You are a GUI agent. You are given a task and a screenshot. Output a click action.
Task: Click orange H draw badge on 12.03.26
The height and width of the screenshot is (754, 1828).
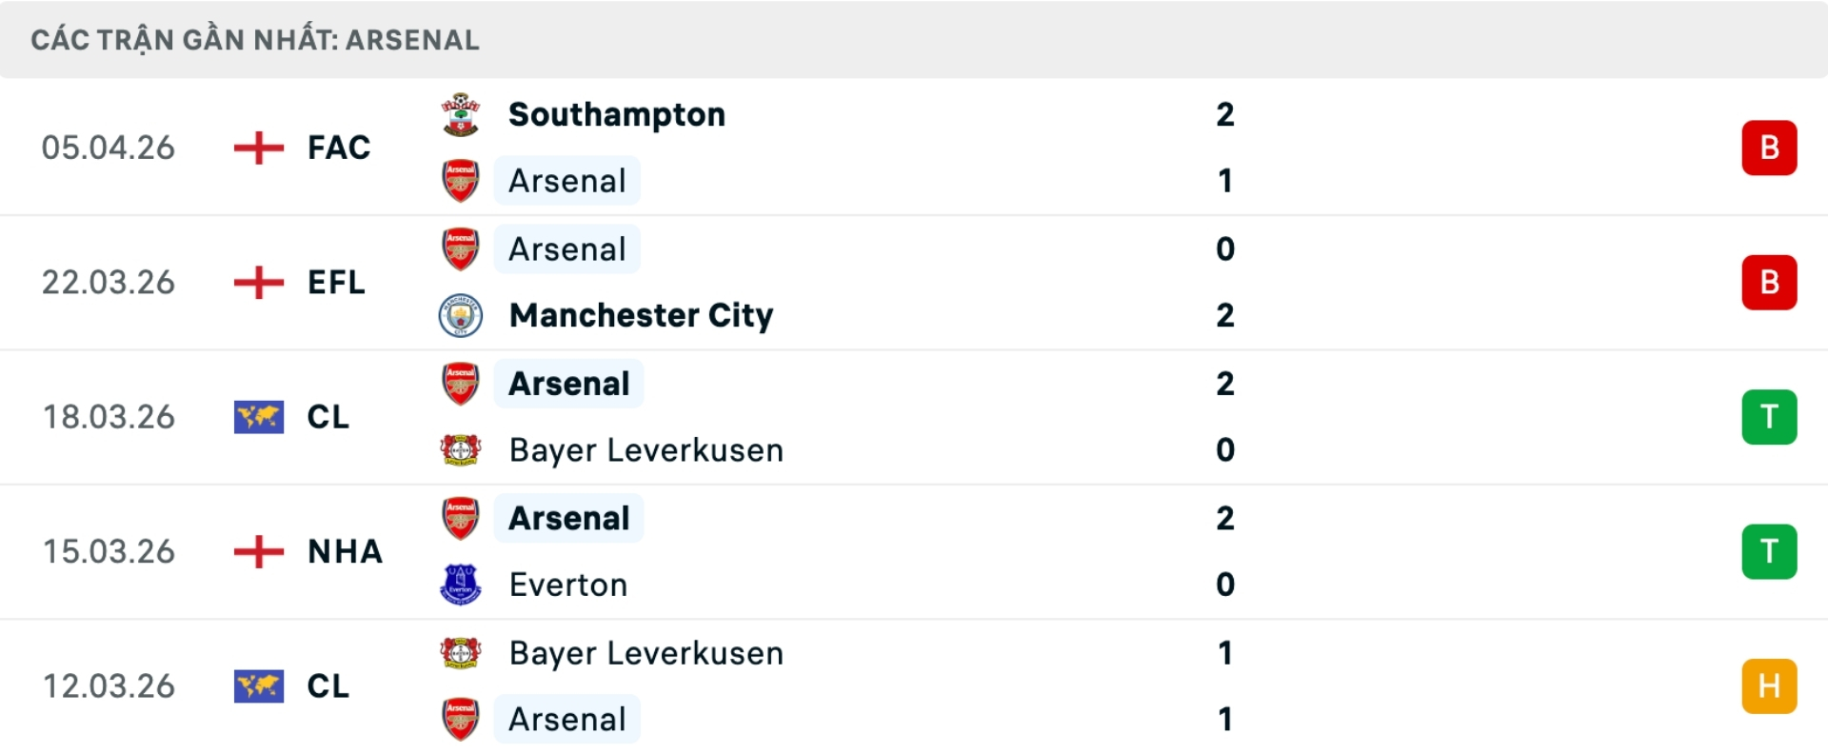pyautogui.click(x=1769, y=685)
